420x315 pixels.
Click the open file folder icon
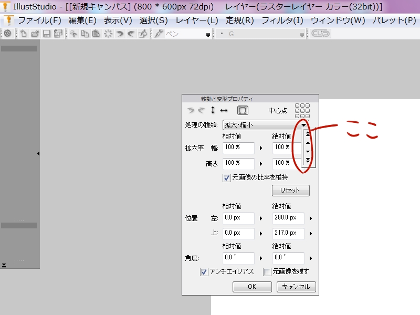35,34
